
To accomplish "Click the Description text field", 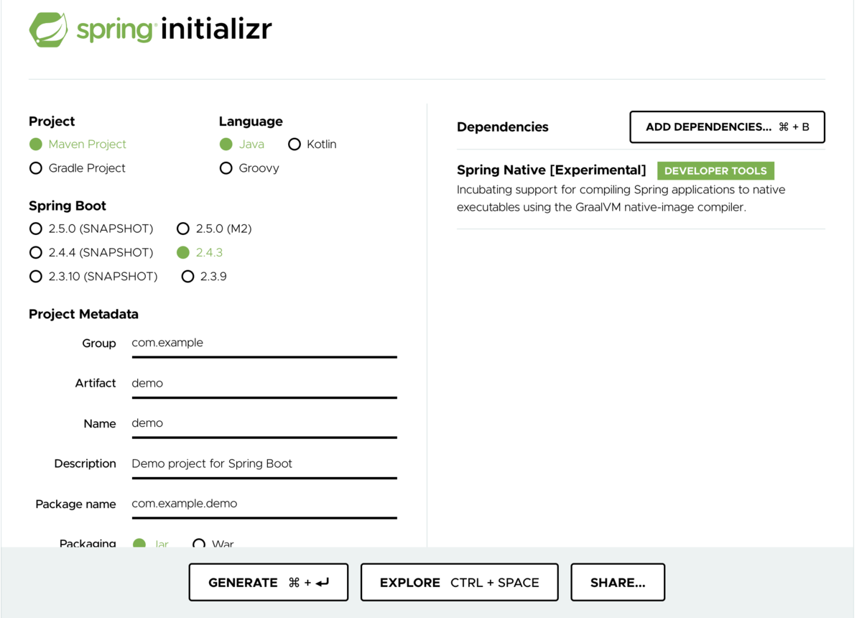I will [264, 464].
